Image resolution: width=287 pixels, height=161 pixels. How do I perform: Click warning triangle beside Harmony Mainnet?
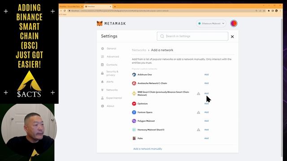[x=198, y=130]
